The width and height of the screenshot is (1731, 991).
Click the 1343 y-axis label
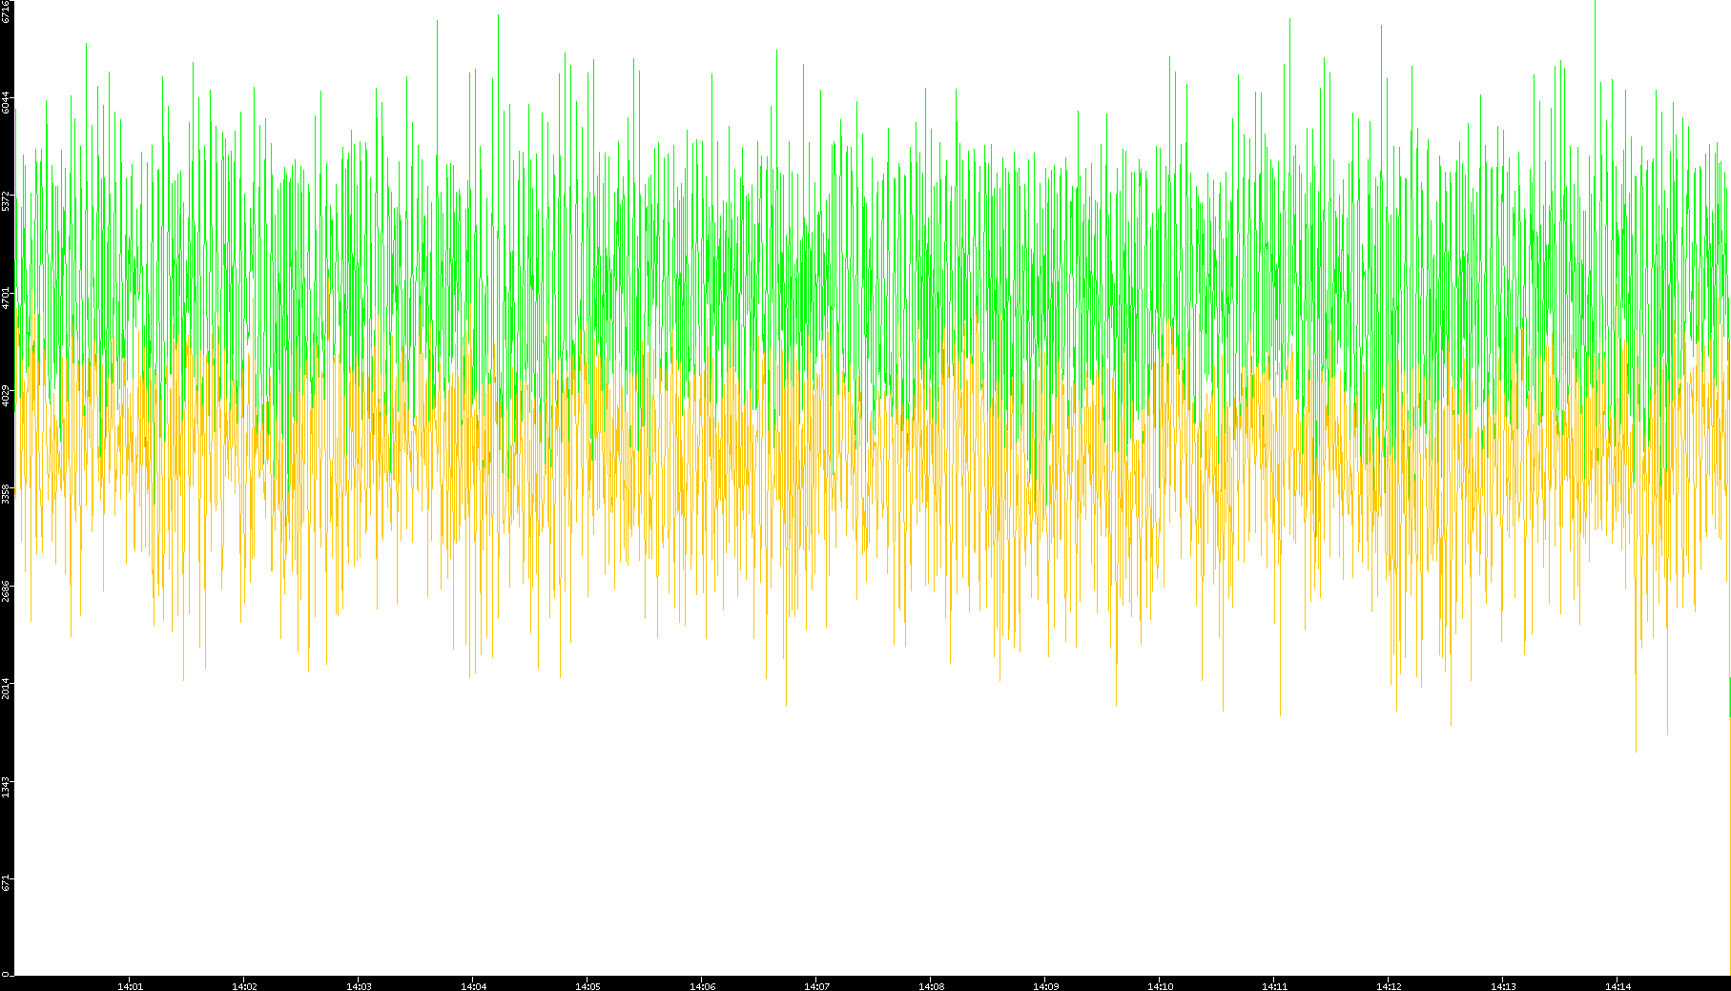coord(6,786)
